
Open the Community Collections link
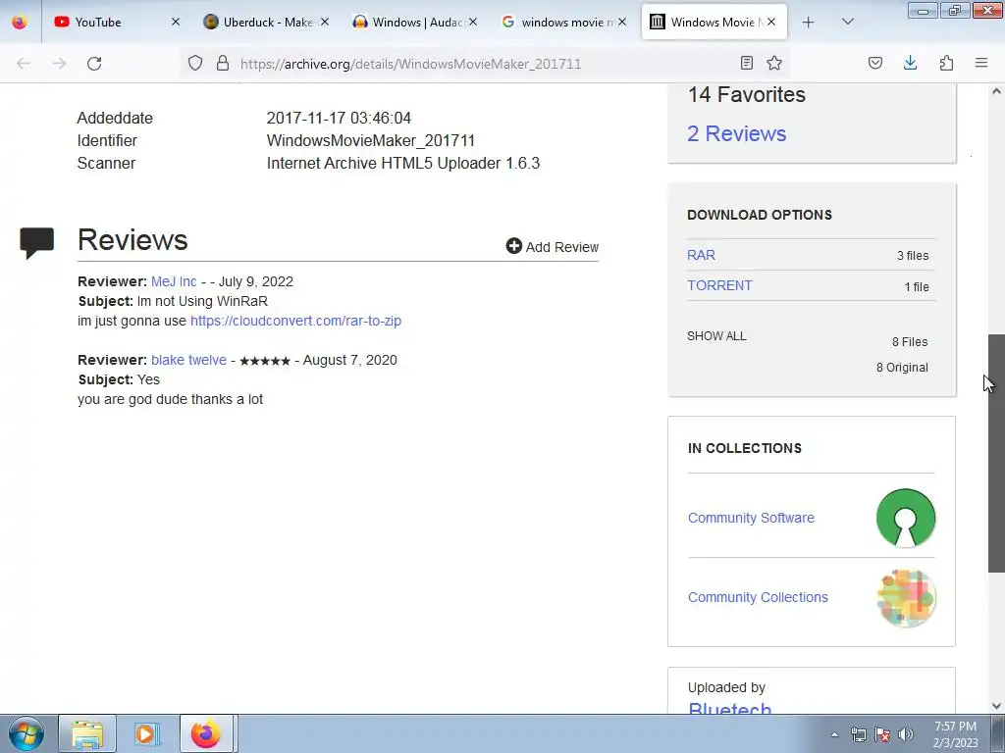(758, 597)
